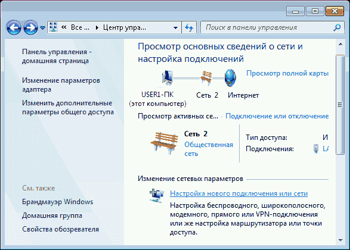Click the scrollbar down arrow
The height and width of the screenshot is (250, 350).
coord(340,240)
